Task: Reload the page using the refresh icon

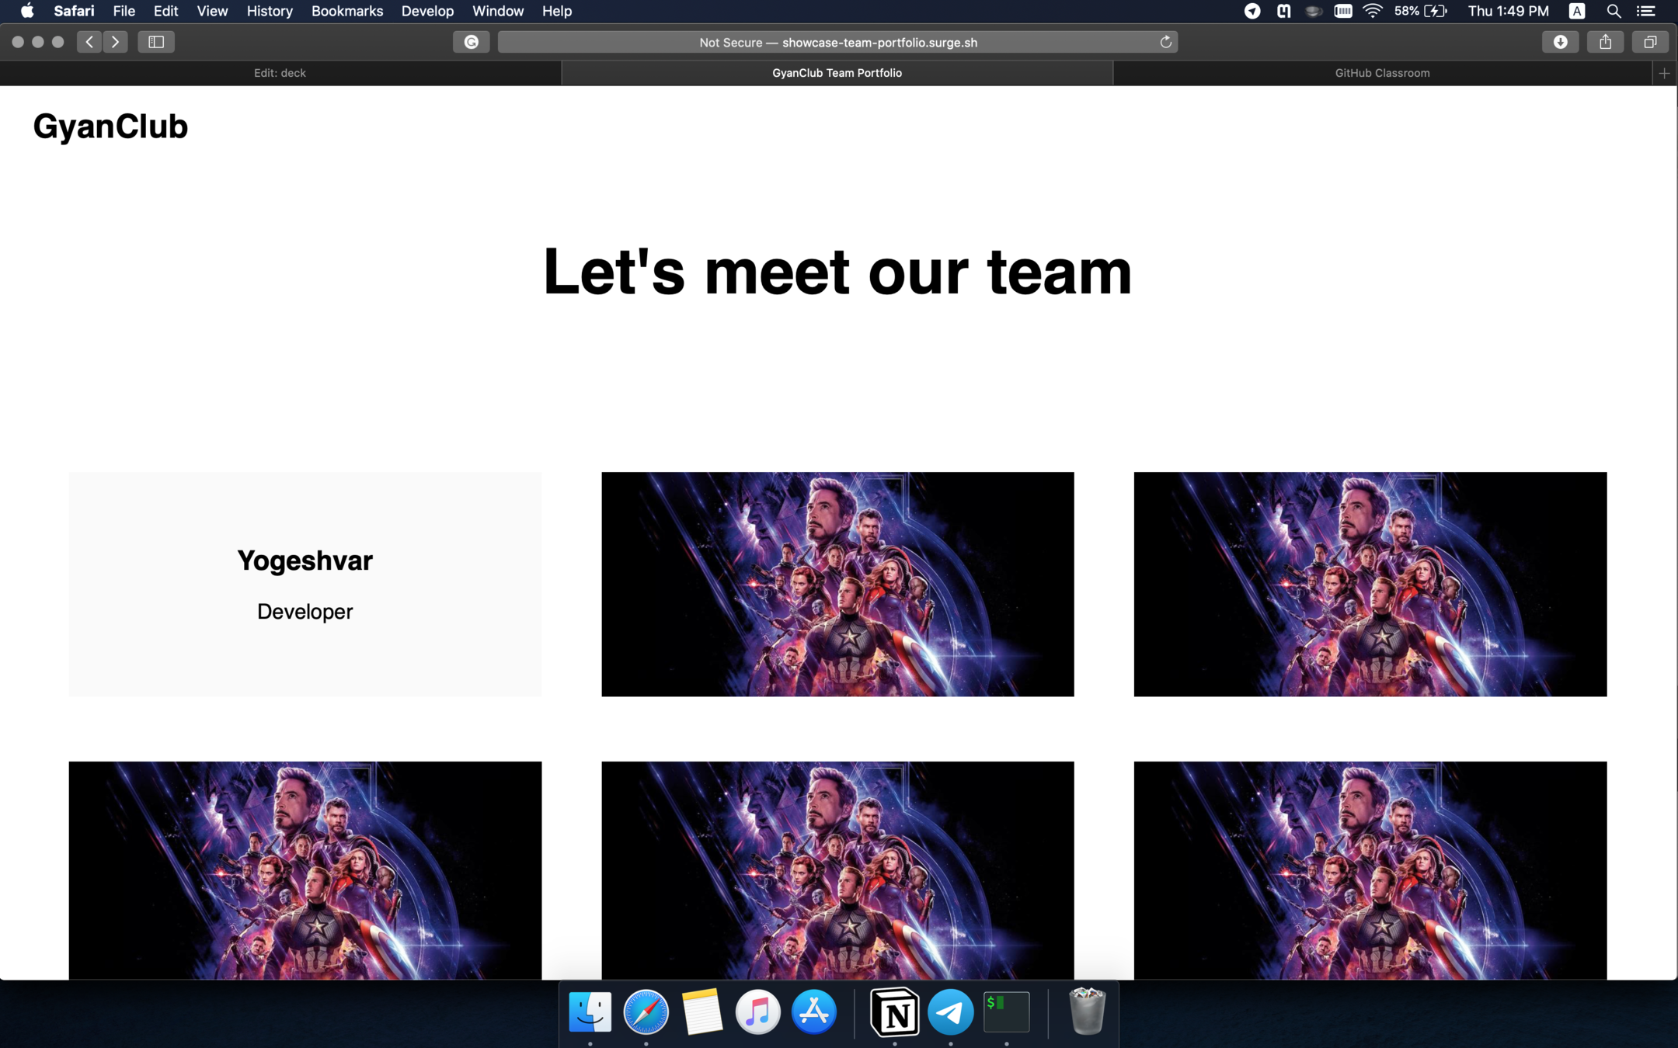Action: [1165, 42]
